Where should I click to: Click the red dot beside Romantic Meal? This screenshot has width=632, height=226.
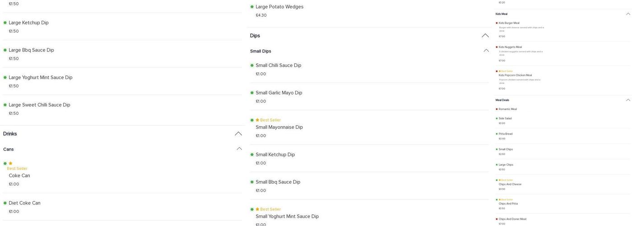(497, 109)
